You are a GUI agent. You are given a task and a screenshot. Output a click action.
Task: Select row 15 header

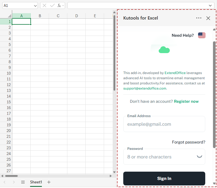point(6,102)
